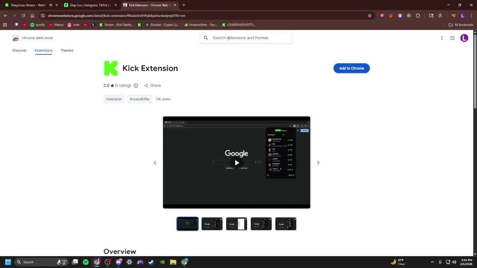The image size is (477, 268).
Task: Open Chrome media controls icon
Action: [454, 16]
